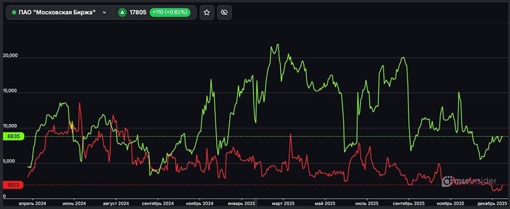Select the red 1933 price label
Viewport: 510px width, 209px height.
tap(12, 185)
